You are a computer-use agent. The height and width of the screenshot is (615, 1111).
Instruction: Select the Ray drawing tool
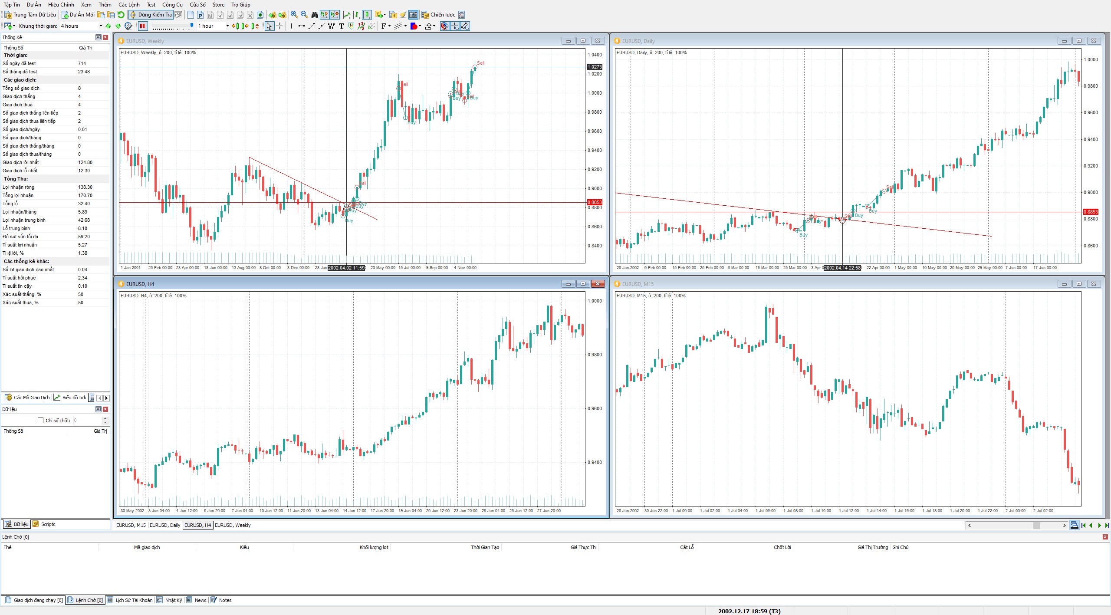pos(322,26)
